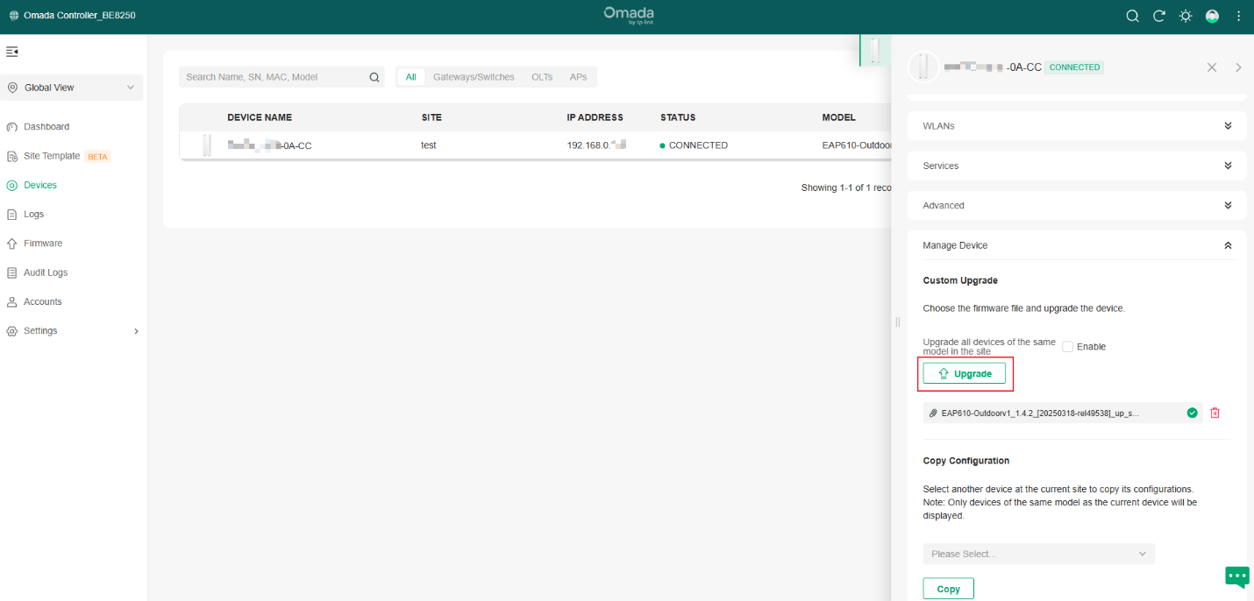This screenshot has height=601, width=1254.
Task: Click the search magnifier icon in top bar
Action: [1132, 16]
